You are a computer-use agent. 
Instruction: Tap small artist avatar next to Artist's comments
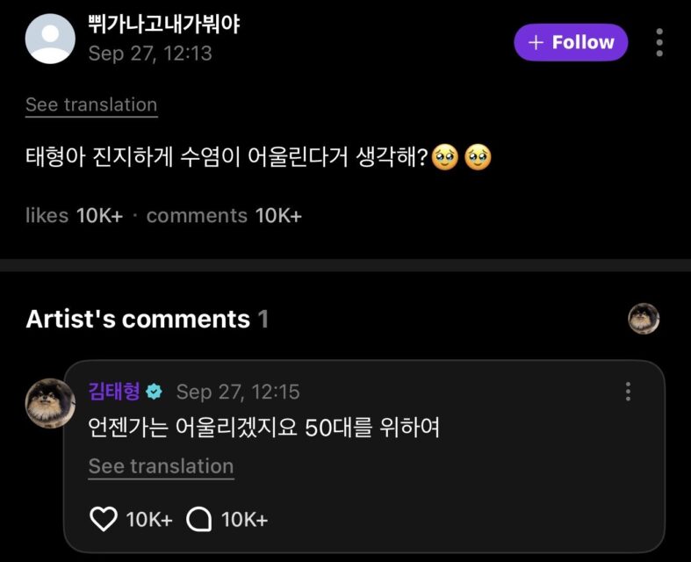point(644,319)
